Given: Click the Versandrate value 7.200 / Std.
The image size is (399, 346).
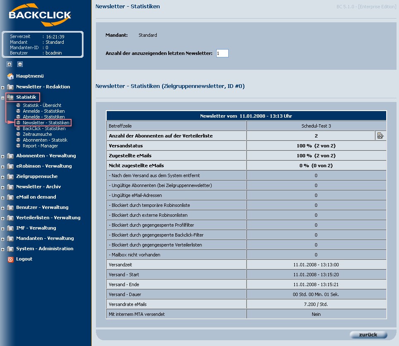Looking at the screenshot, I should (x=316, y=304).
